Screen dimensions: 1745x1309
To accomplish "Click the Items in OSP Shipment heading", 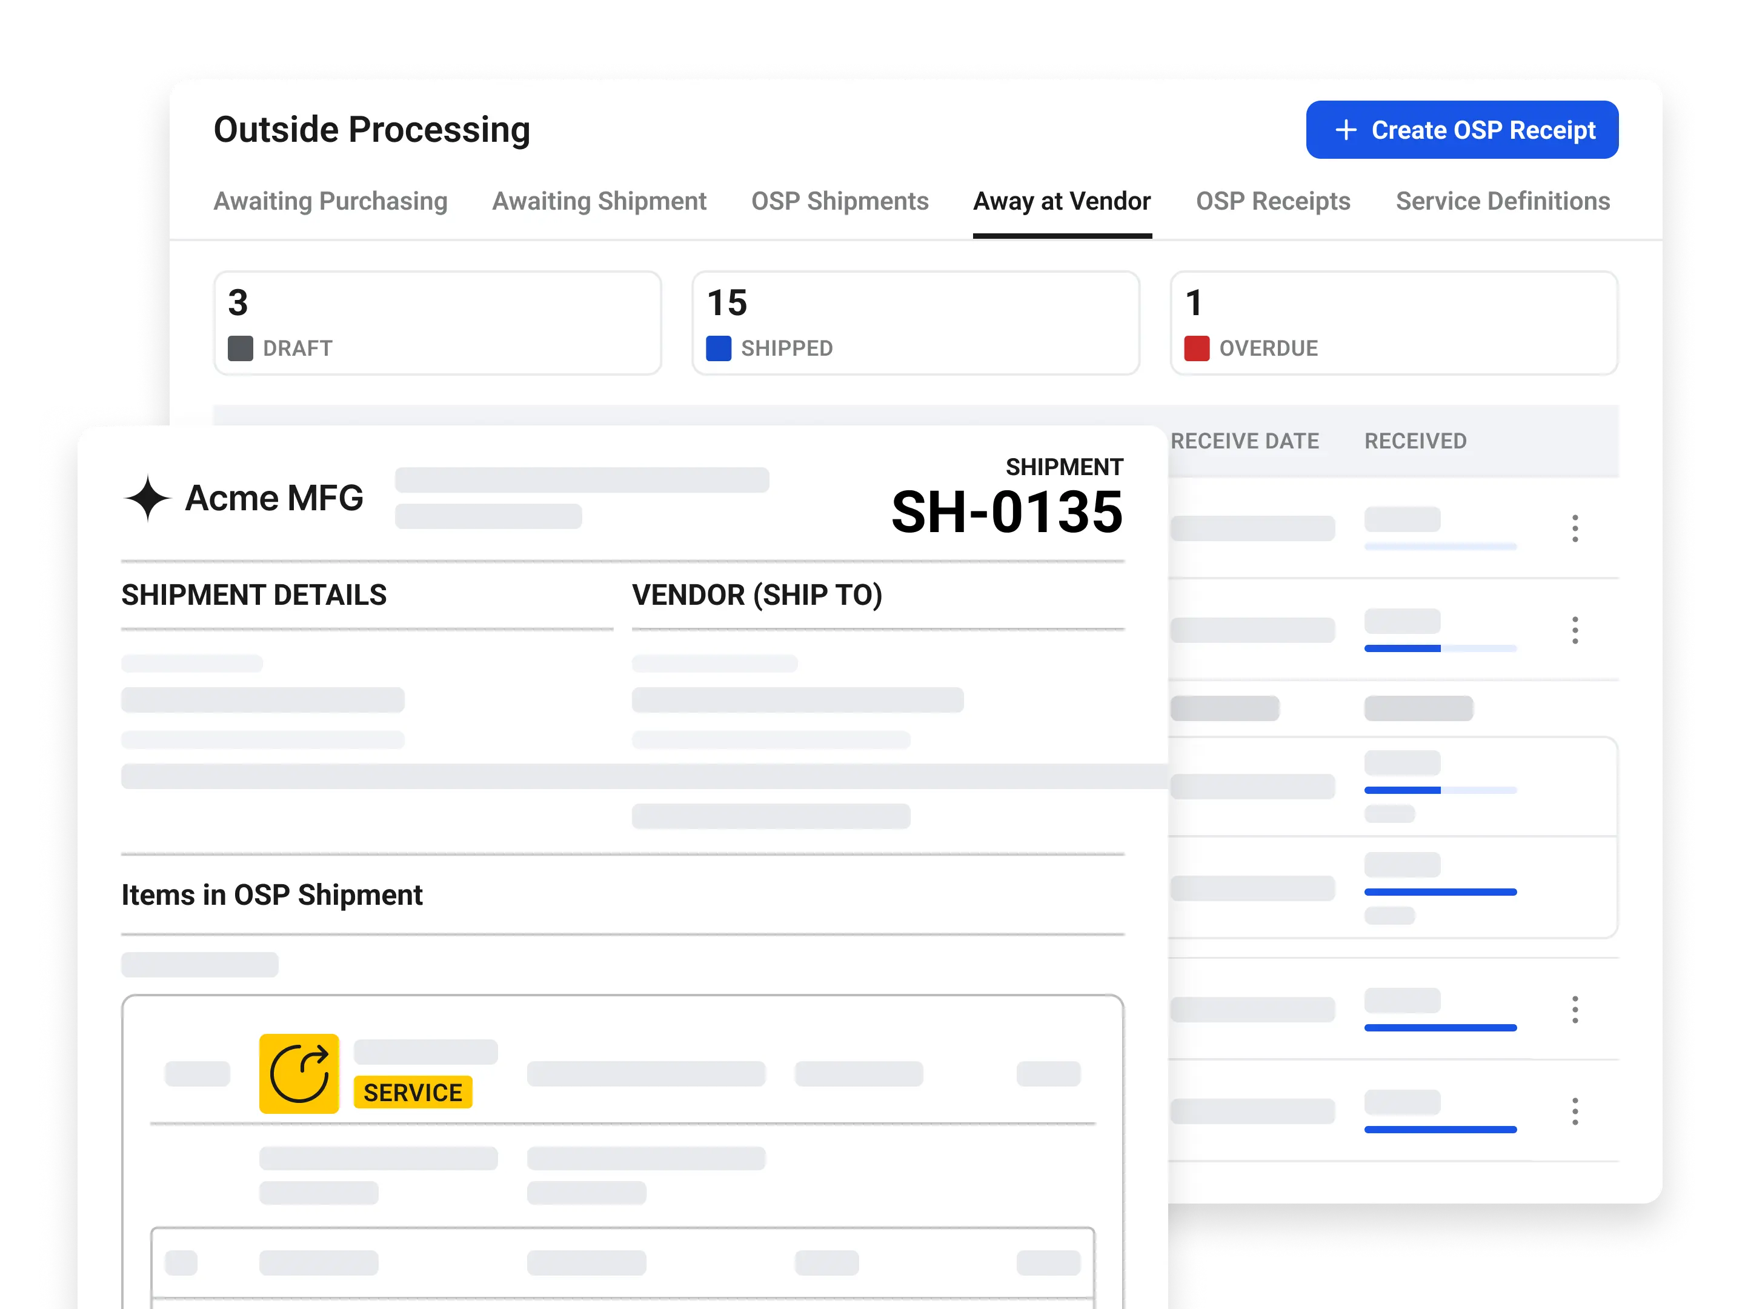I will click(272, 896).
